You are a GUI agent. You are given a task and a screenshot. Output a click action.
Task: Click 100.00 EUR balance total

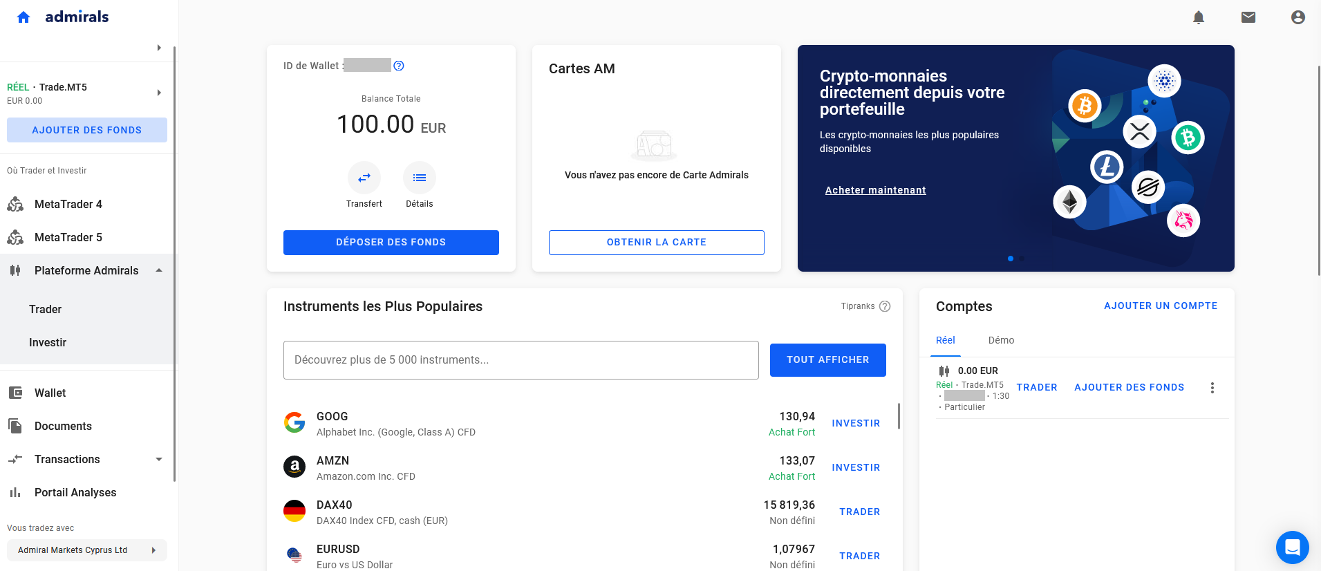tap(391, 124)
